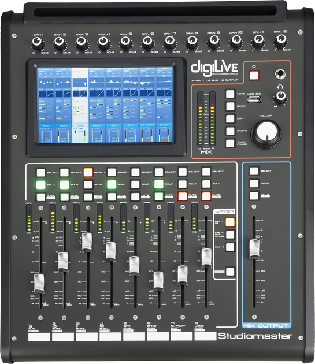This screenshot has height=364, width=315.
Task: Click the USB 2.0 port
Action: click(254, 99)
